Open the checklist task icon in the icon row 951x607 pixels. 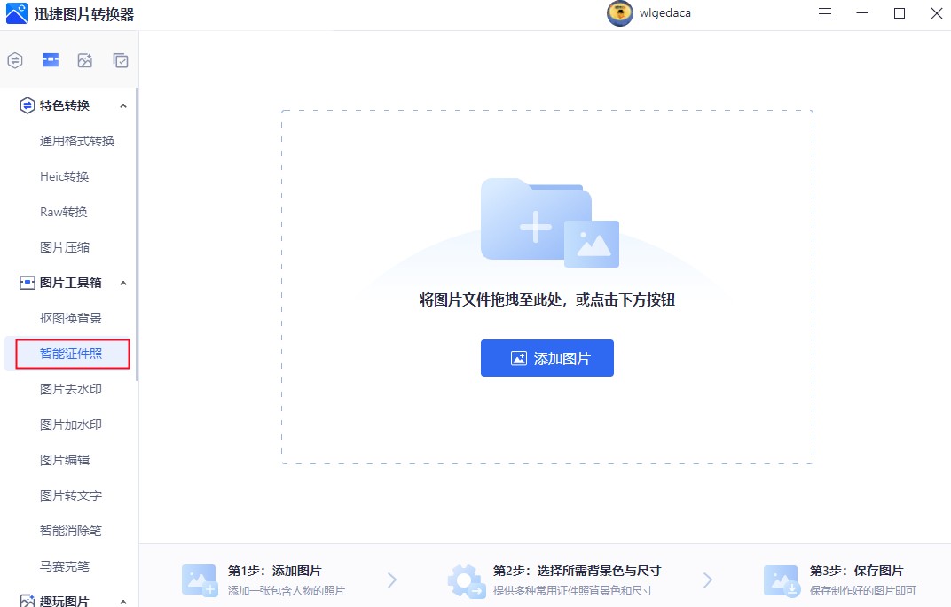click(x=119, y=60)
